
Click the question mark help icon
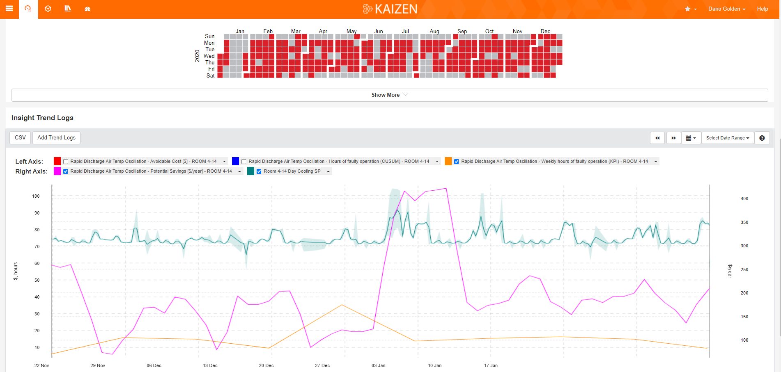pos(762,138)
